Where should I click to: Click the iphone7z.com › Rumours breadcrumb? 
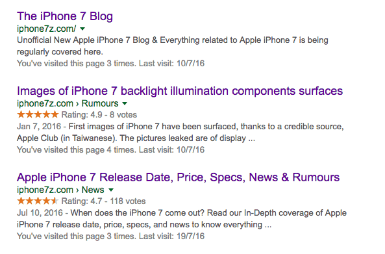click(68, 103)
